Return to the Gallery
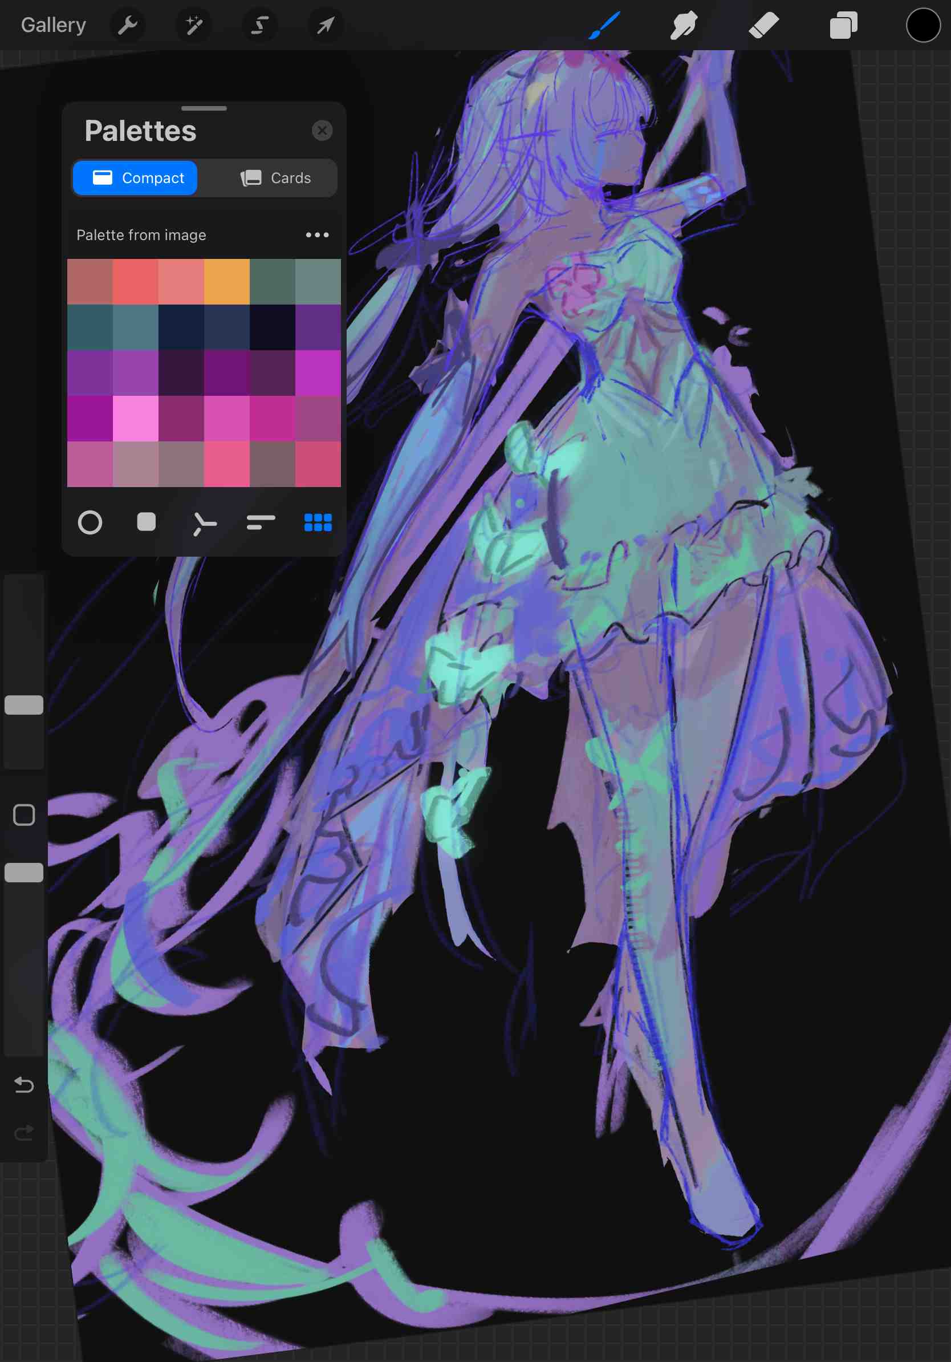 [x=54, y=26]
